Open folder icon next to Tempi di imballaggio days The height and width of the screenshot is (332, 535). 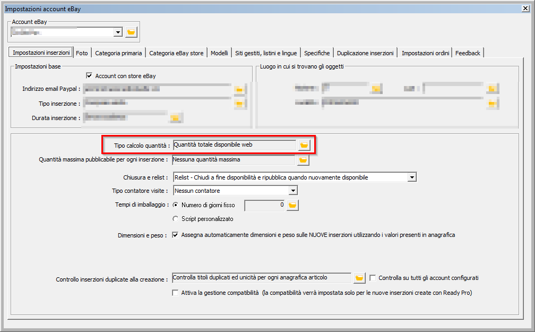[x=292, y=205]
